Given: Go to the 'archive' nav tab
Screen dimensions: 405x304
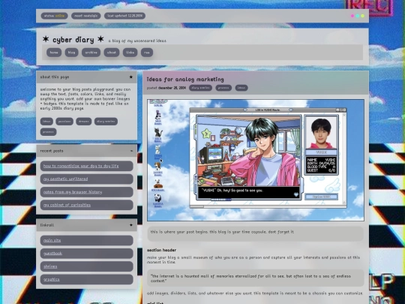Looking at the screenshot, I should [91, 53].
